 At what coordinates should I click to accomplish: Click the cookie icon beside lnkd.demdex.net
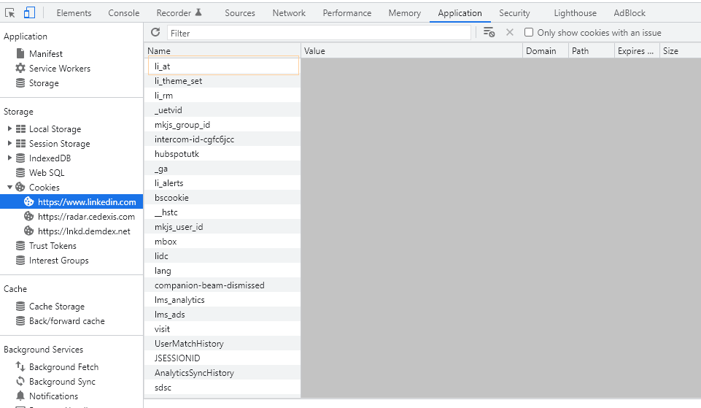pos(28,231)
